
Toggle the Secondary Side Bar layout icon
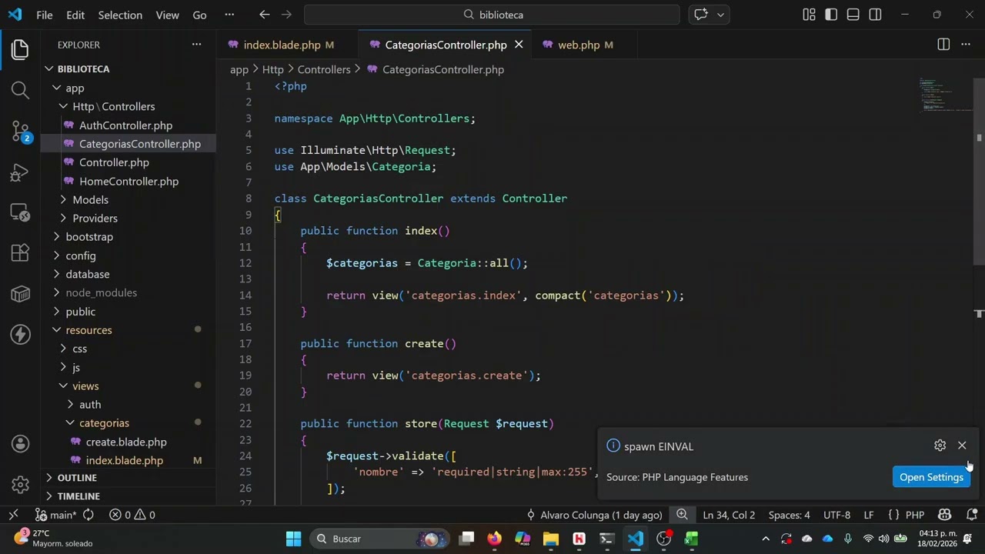pos(876,15)
